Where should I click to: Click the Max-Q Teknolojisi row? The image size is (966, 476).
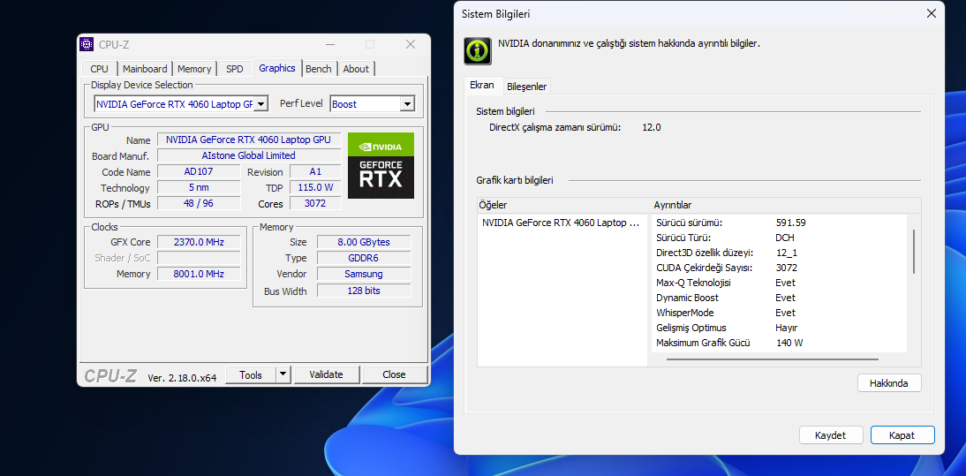(x=779, y=283)
